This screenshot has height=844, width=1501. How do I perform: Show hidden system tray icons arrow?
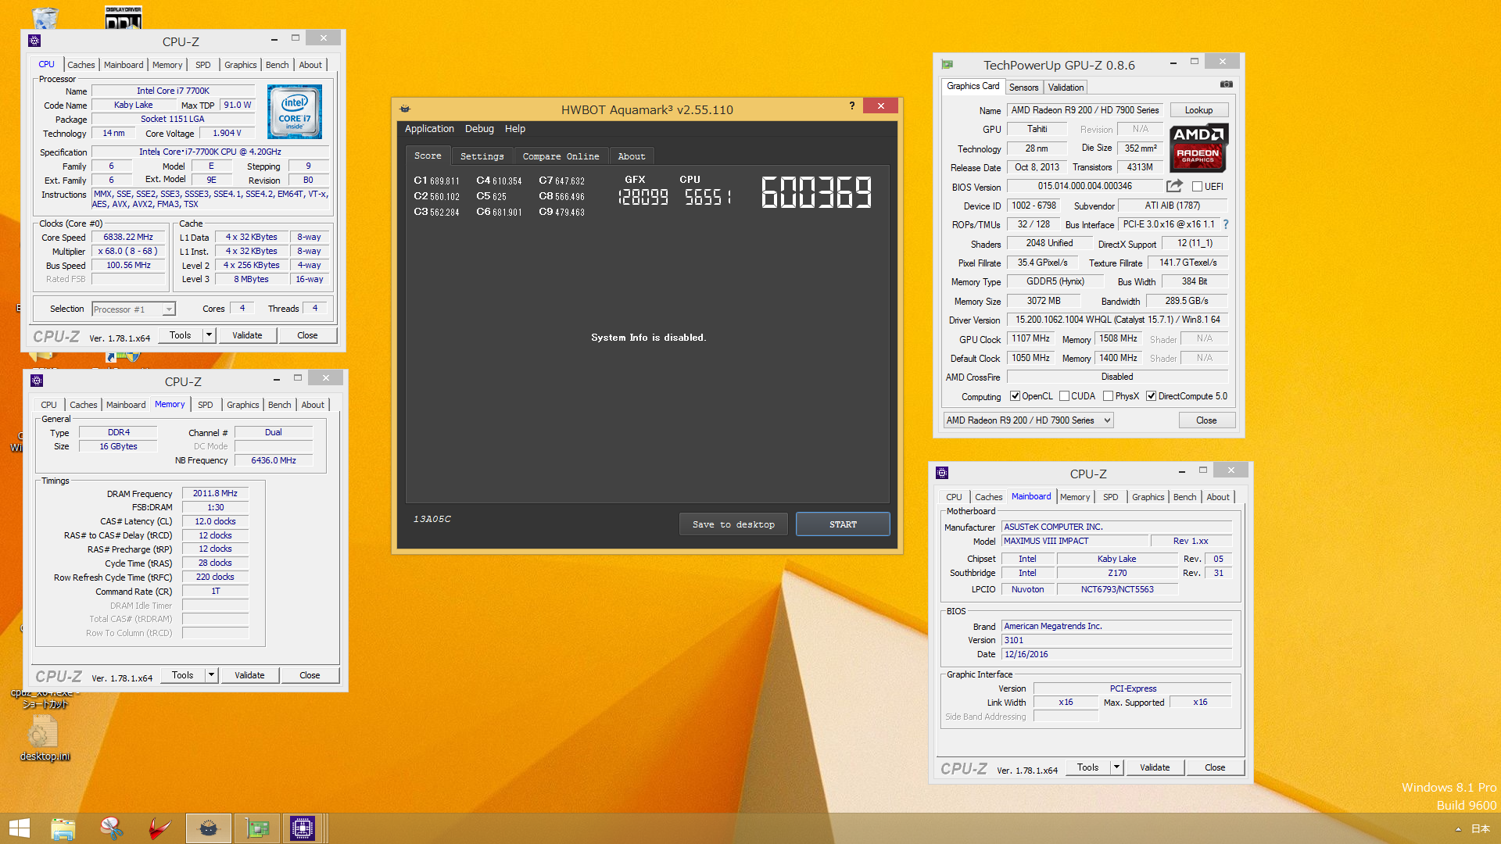tap(1458, 829)
